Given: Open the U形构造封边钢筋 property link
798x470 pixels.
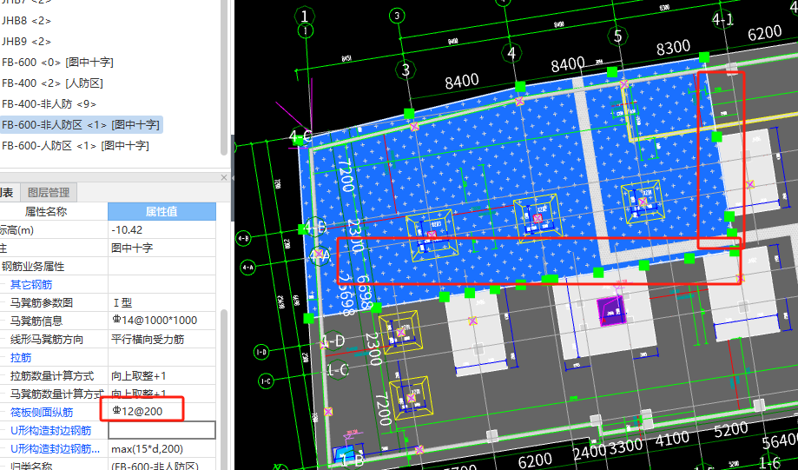Looking at the screenshot, I should pyautogui.click(x=51, y=431).
